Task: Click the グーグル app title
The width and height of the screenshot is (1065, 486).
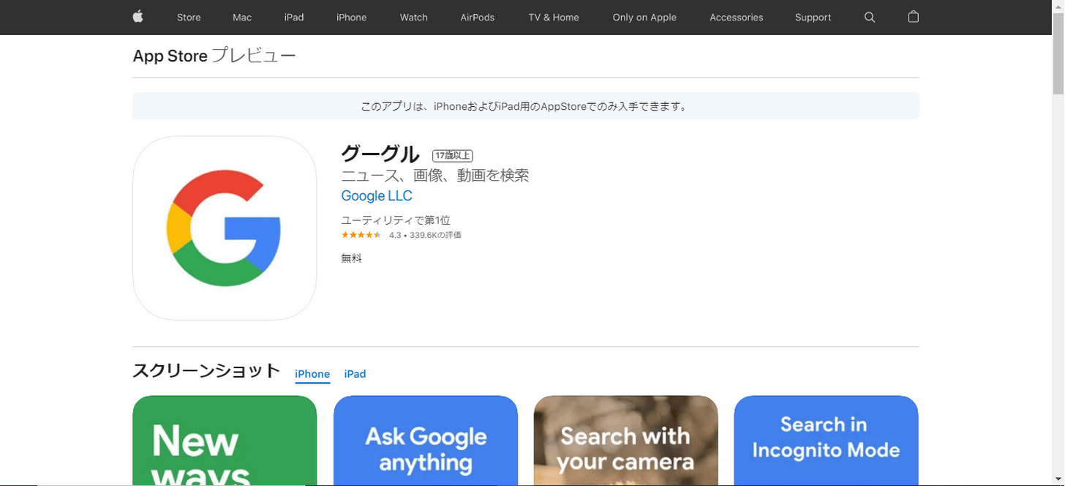Action: (x=380, y=154)
